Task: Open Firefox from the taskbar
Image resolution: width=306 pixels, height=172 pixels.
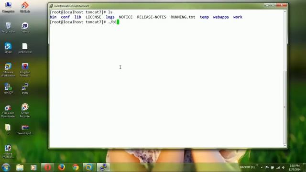Action: pyautogui.click(x=62, y=167)
